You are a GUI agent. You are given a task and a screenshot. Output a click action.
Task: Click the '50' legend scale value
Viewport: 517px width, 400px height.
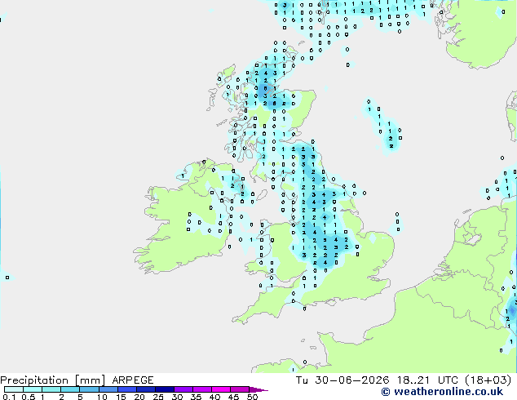tap(252, 397)
